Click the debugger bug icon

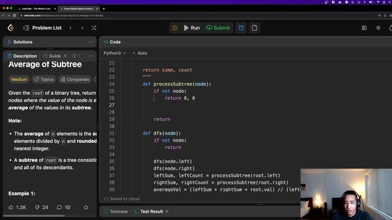tap(175, 28)
